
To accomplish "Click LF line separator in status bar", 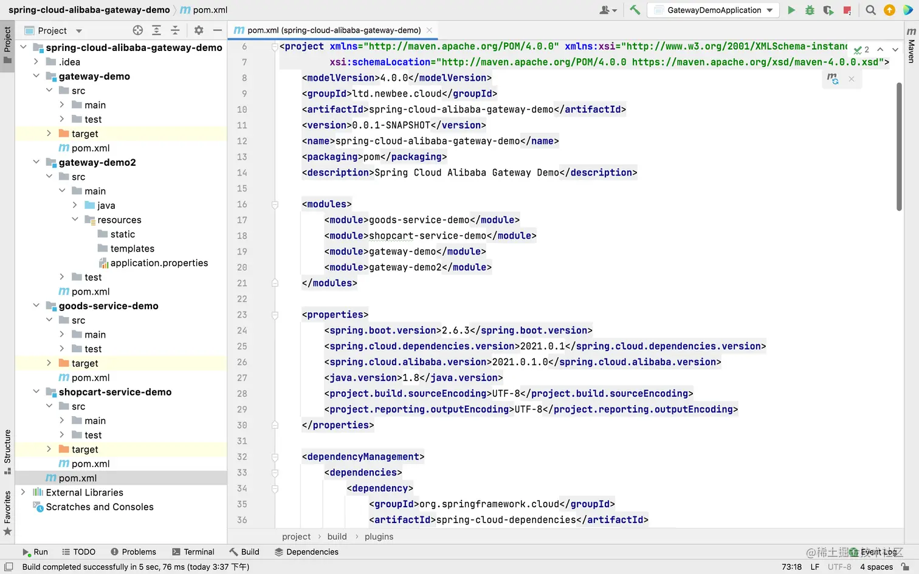I will [x=814, y=567].
